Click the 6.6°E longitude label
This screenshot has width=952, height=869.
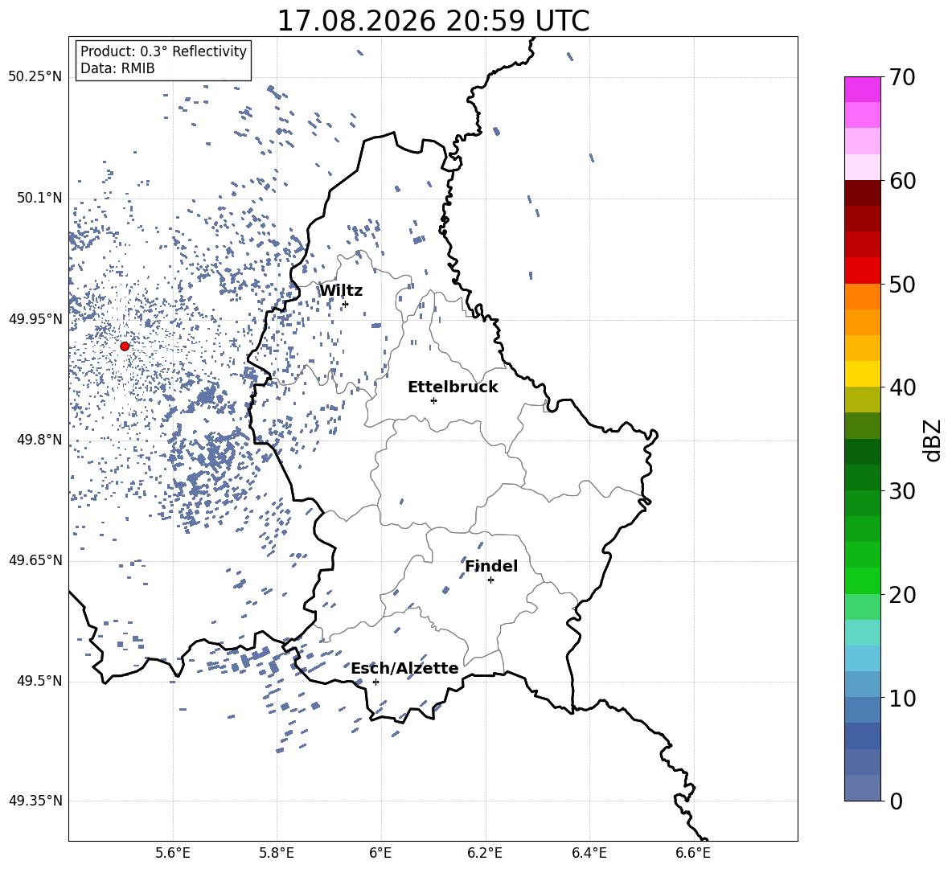click(693, 853)
